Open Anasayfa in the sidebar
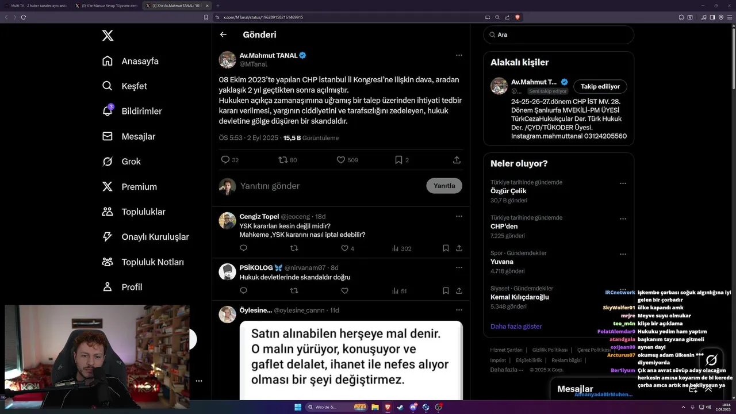This screenshot has width=736, height=414. 131,61
